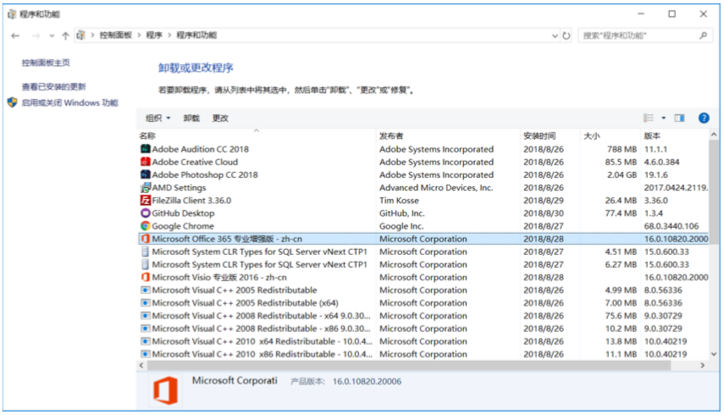This screenshot has width=724, height=415.
Task: Sort list by 发布者 column header
Action: (391, 136)
